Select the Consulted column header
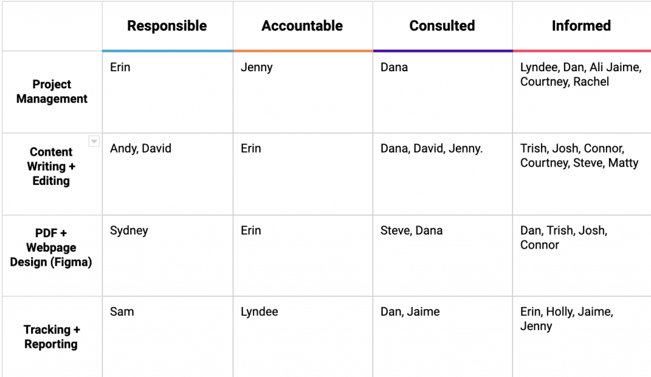651x377 pixels. (x=442, y=25)
